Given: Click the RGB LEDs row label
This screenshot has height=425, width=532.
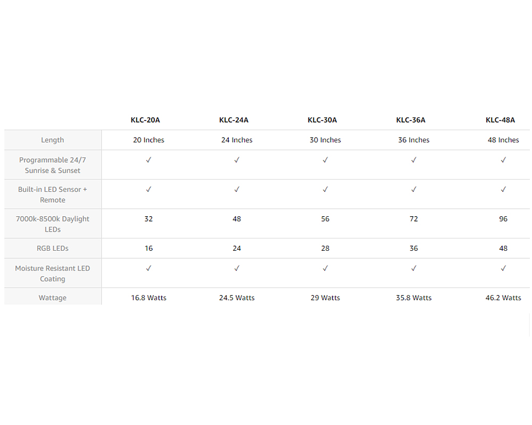Looking at the screenshot, I should click(x=53, y=249).
